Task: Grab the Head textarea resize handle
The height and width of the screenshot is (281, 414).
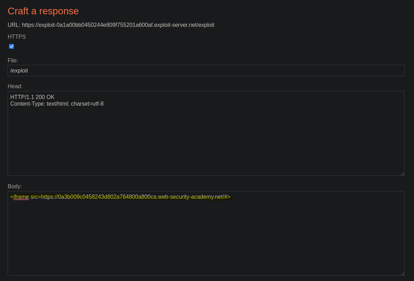Action: (402, 173)
